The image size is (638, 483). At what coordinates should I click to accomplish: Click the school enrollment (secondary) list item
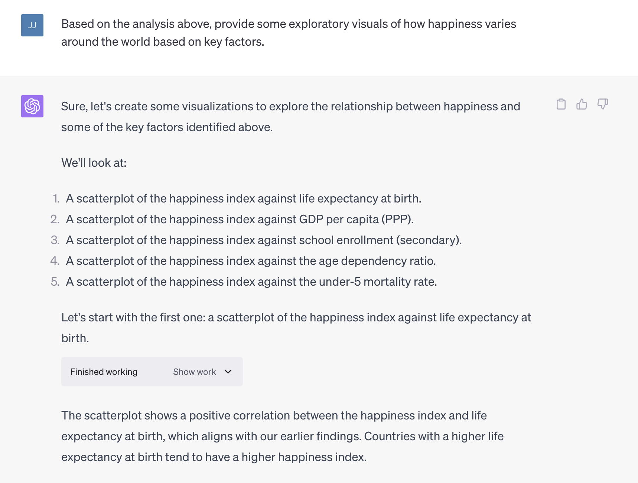tap(264, 240)
